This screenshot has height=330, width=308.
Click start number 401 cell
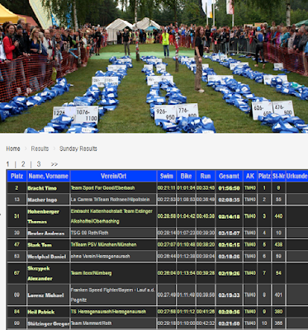pyautogui.click(x=278, y=295)
